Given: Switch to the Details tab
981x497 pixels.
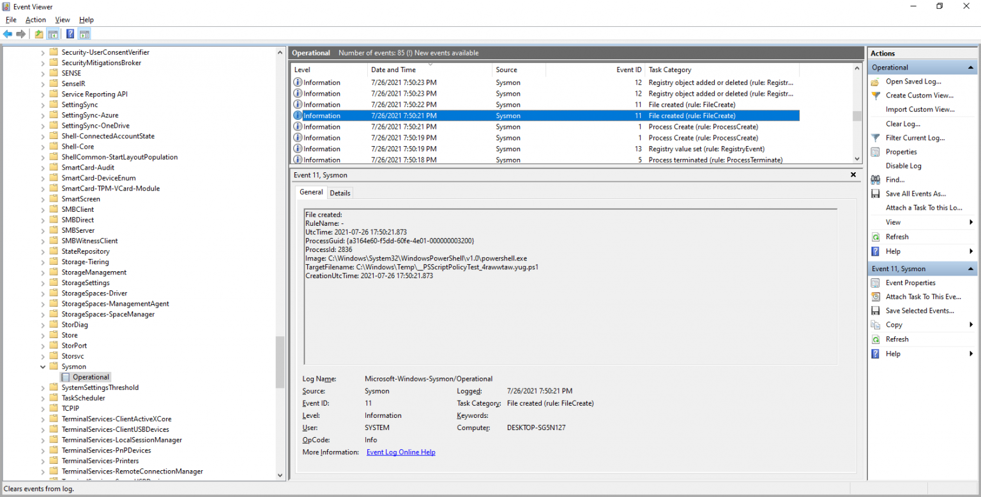Looking at the screenshot, I should click(x=340, y=193).
